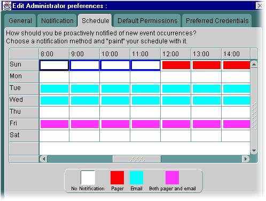Select the Schedule tab

[x=95, y=21]
